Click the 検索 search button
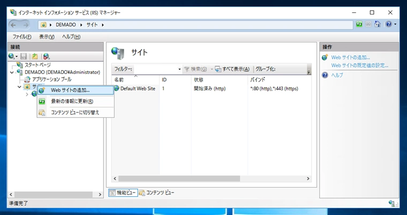The height and width of the screenshot is (215, 407). click(195, 69)
